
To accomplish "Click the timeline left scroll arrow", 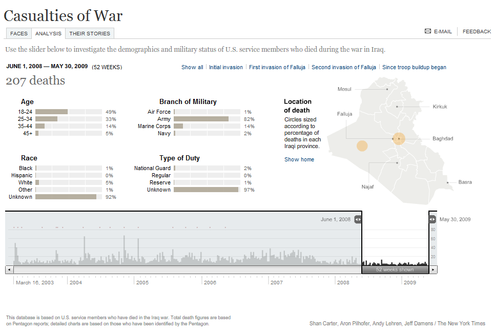I will click(9, 269).
